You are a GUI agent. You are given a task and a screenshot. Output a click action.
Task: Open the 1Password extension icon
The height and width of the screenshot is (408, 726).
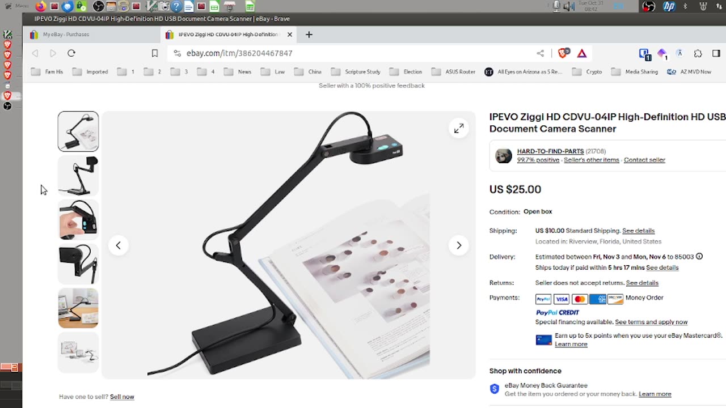[644, 53]
